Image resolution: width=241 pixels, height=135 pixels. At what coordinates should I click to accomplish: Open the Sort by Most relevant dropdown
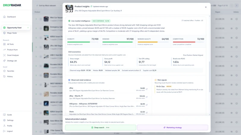(x=48, y=5)
